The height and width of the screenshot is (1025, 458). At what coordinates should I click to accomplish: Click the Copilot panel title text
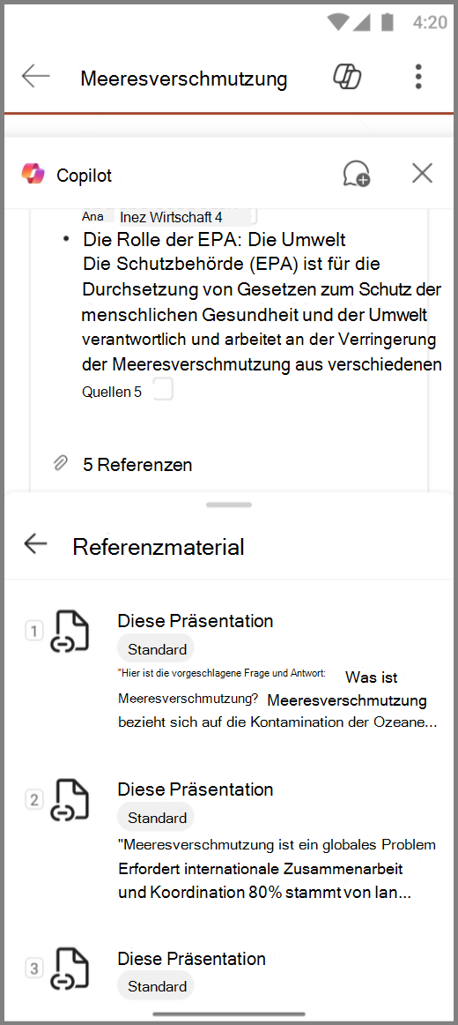click(x=85, y=176)
